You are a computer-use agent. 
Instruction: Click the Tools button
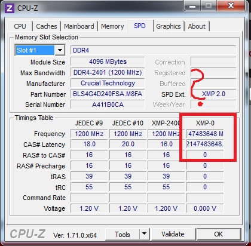click(x=123, y=235)
